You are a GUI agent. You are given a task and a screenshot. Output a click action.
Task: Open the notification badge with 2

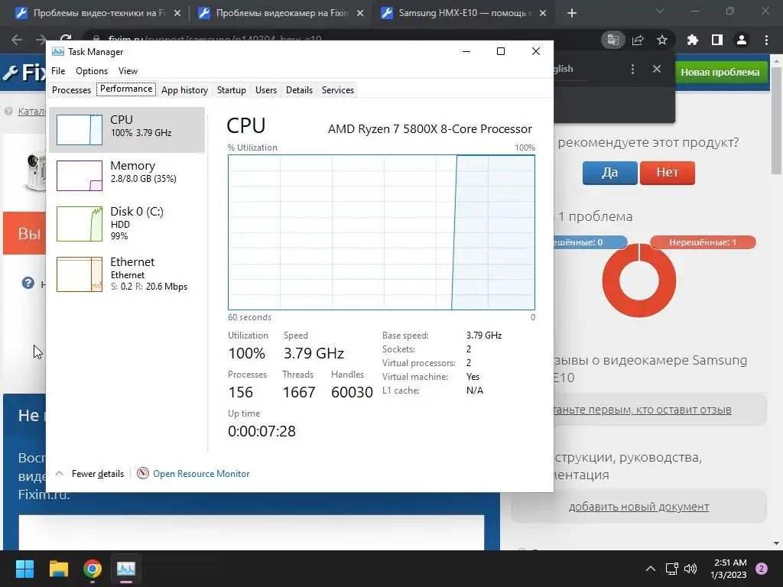click(x=762, y=569)
